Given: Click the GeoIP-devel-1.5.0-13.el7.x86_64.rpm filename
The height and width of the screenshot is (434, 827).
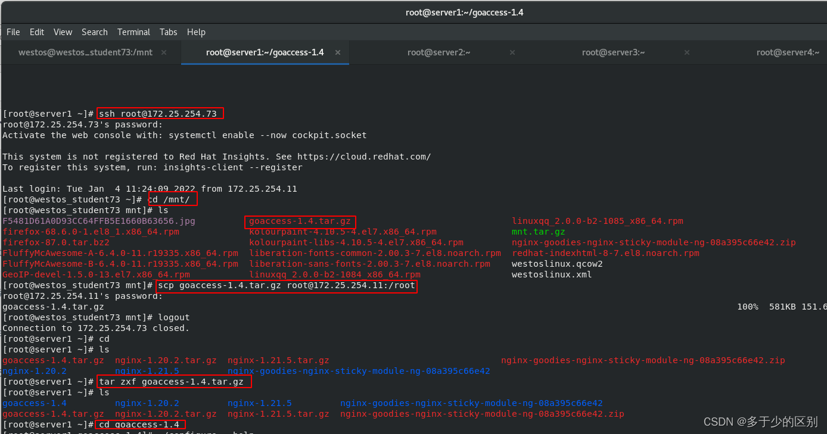Looking at the screenshot, I should (x=96, y=274).
